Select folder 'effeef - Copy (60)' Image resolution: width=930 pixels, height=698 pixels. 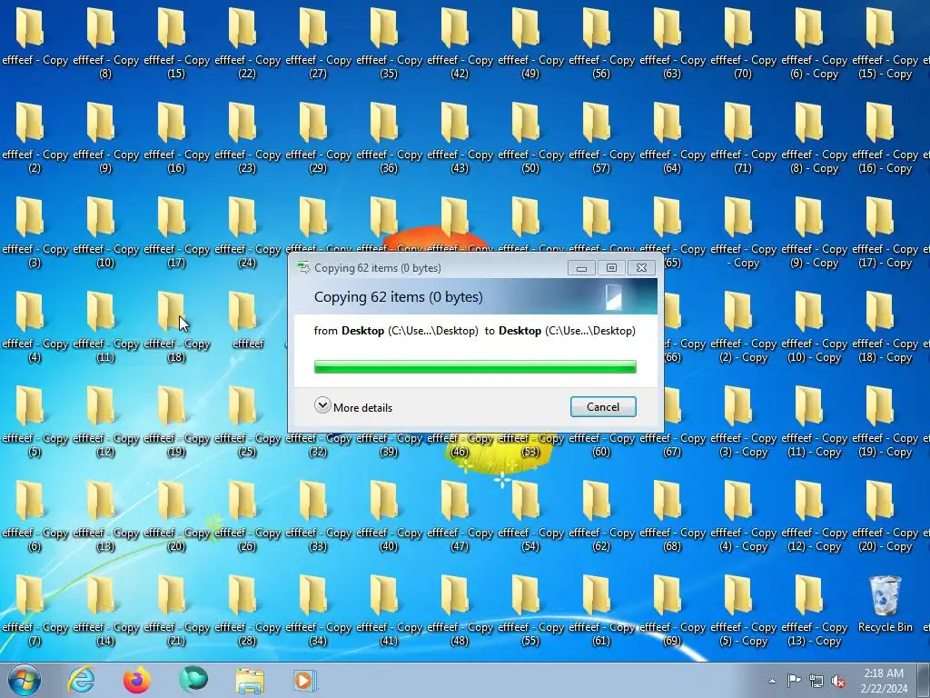click(x=601, y=445)
